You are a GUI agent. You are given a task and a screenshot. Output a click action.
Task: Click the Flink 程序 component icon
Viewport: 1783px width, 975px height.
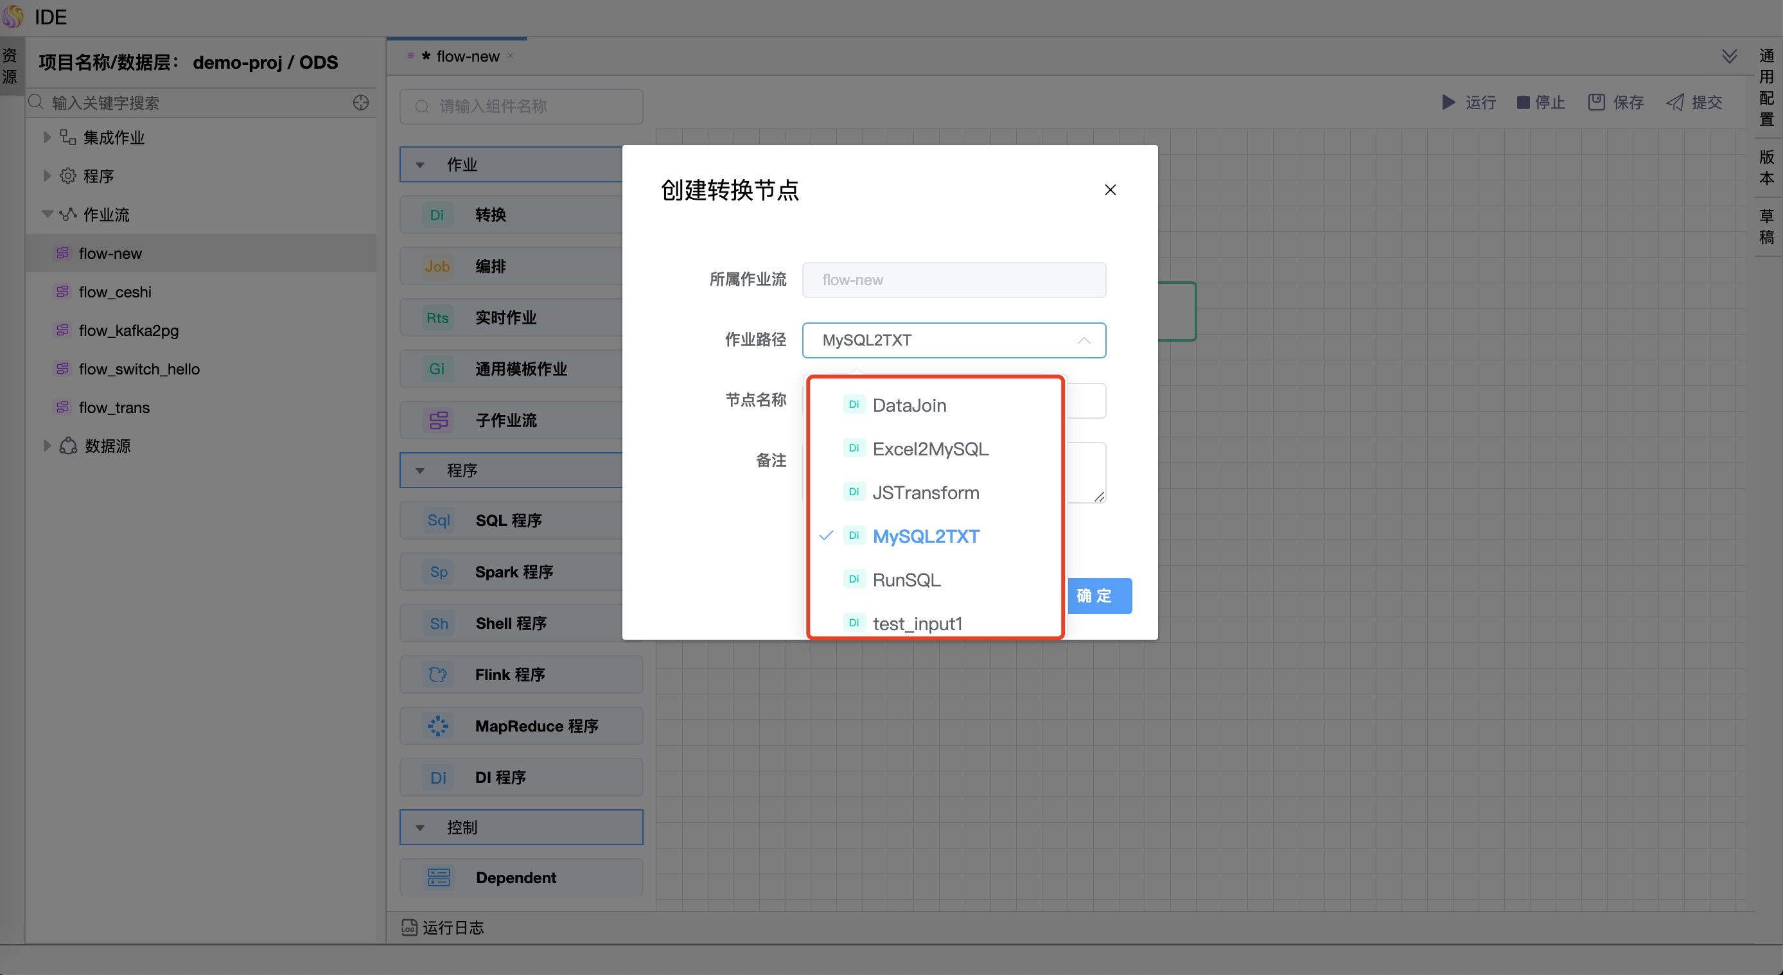[x=438, y=674]
